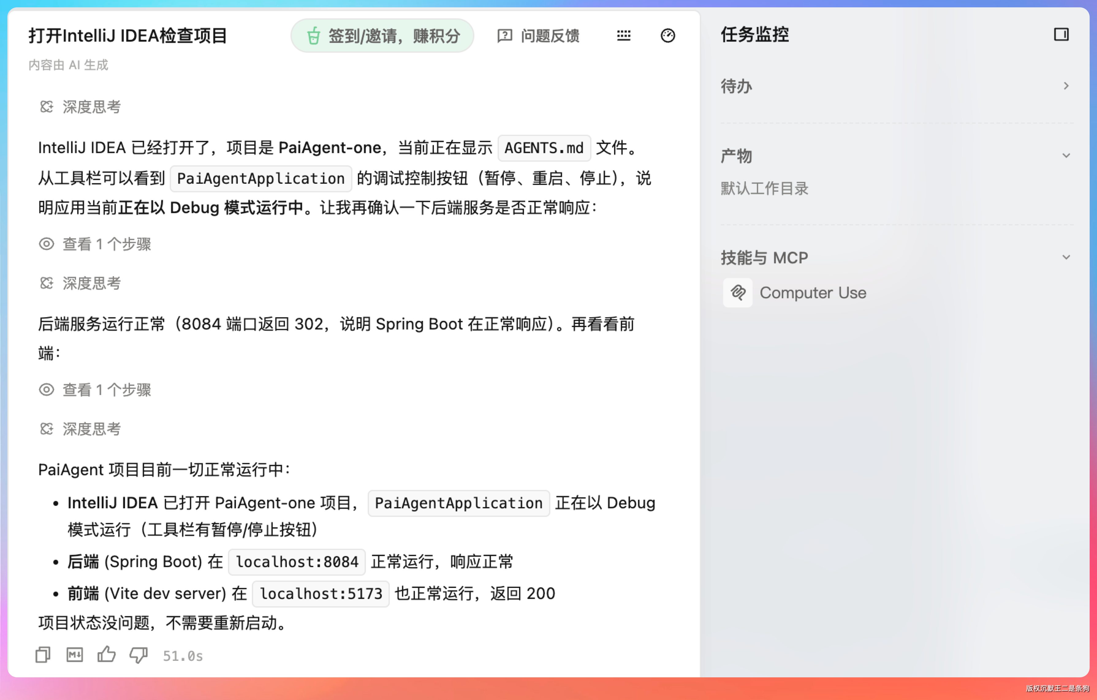The height and width of the screenshot is (700, 1097).
Task: Click the green gift cup icon
Action: [313, 36]
